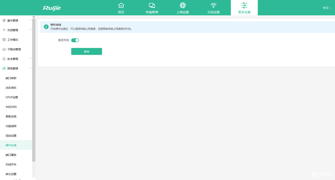
Task: Select the 更多设置 tab label
Action: click(x=244, y=12)
